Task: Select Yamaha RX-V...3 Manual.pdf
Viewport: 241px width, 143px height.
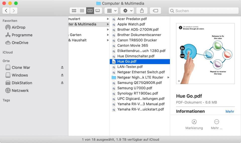Action: 140,104
